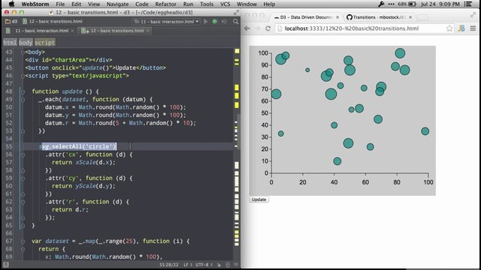Click the 55:28/22 cursor position in status bar
Viewport: 481px width, 270px height.
[x=168, y=265]
